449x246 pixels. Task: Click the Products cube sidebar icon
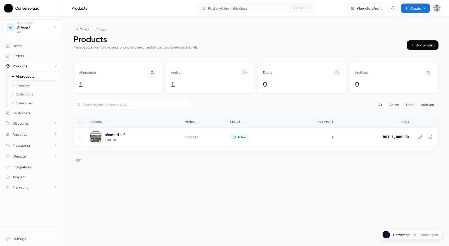[8, 66]
